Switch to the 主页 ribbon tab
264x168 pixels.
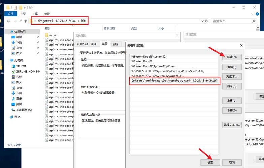point(23,14)
